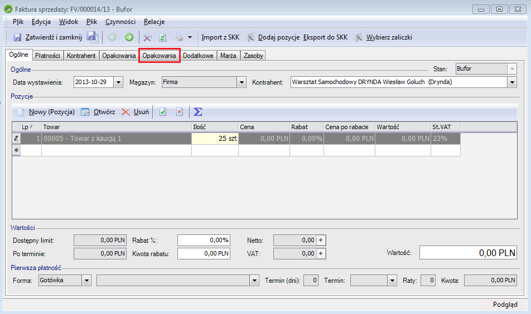Click the Zatwierdź i zamknij button label
531x314 pixels.
54,37
